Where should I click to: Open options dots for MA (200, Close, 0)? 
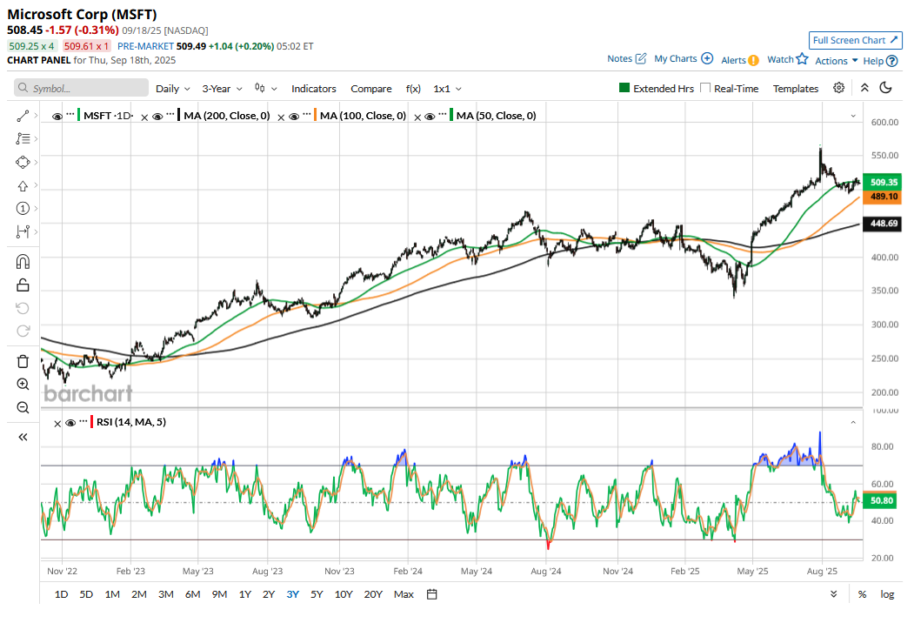click(170, 114)
